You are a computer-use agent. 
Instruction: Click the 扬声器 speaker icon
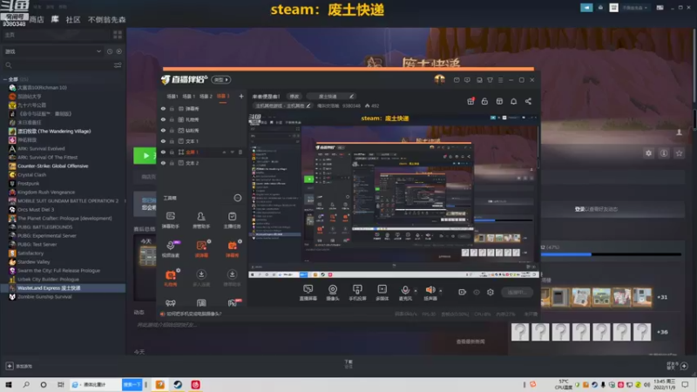[x=430, y=290]
